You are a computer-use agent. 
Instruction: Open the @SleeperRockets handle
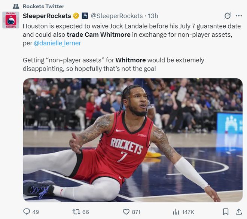click(117, 16)
